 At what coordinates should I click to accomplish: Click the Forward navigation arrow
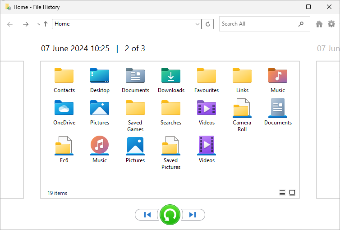click(26, 24)
